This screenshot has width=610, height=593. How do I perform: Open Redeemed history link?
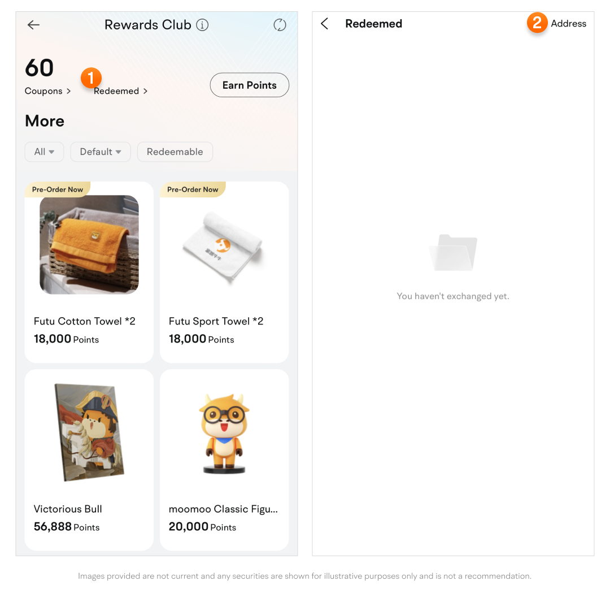(x=121, y=90)
